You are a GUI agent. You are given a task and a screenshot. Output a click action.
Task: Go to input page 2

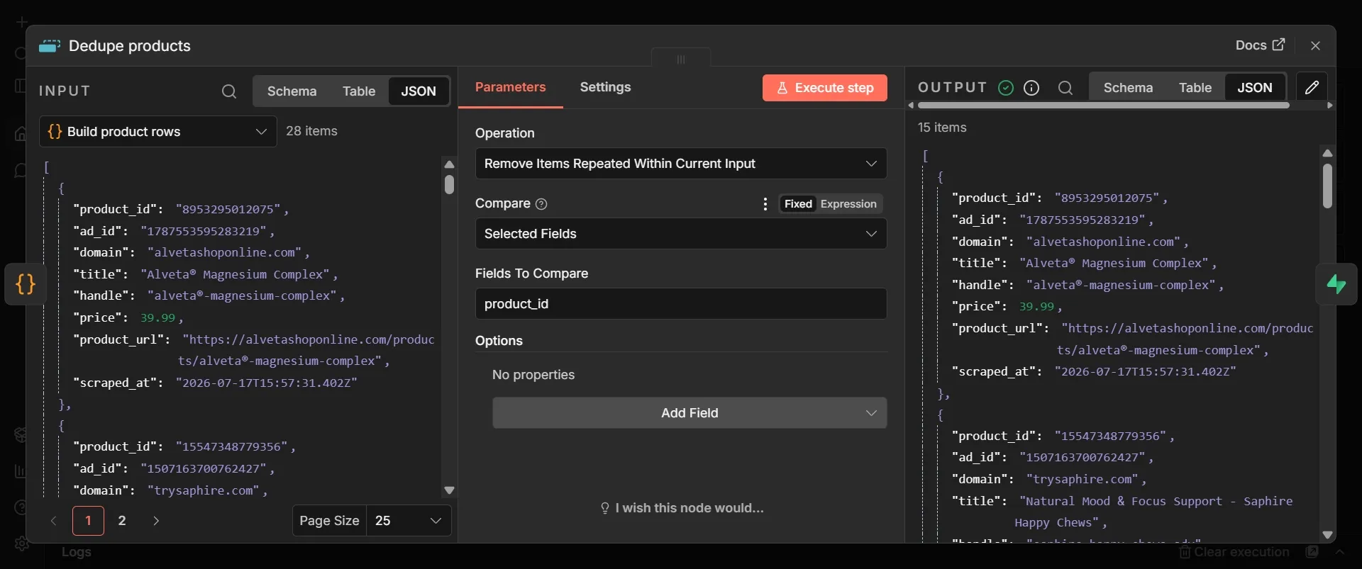click(122, 521)
